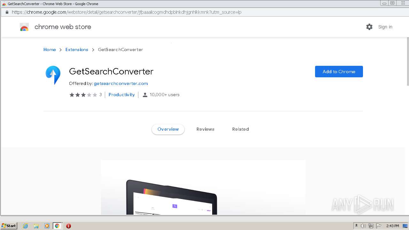Screen dimensions: 409x230
Task: Click the volume speaker tray icon
Action: tap(363, 226)
